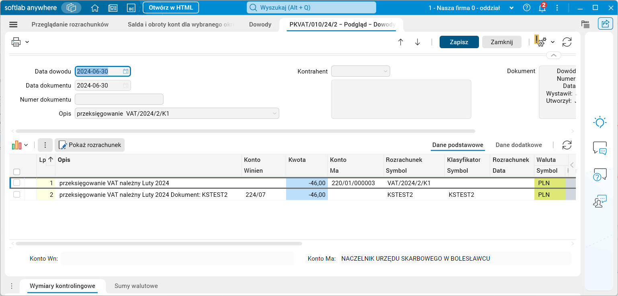Screen dimensions: 618x296
Task: Click the Otwórz w HTML button
Action: pos(171,8)
